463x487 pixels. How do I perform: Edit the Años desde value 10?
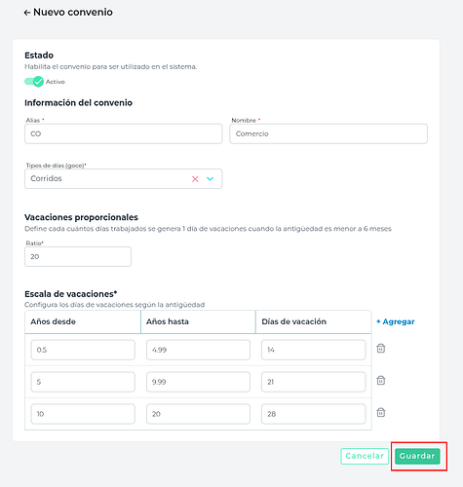83,414
